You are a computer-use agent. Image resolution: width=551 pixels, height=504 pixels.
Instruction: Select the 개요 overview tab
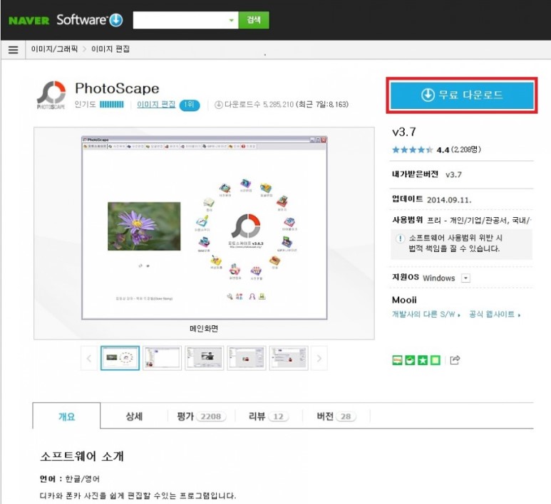[66, 416]
